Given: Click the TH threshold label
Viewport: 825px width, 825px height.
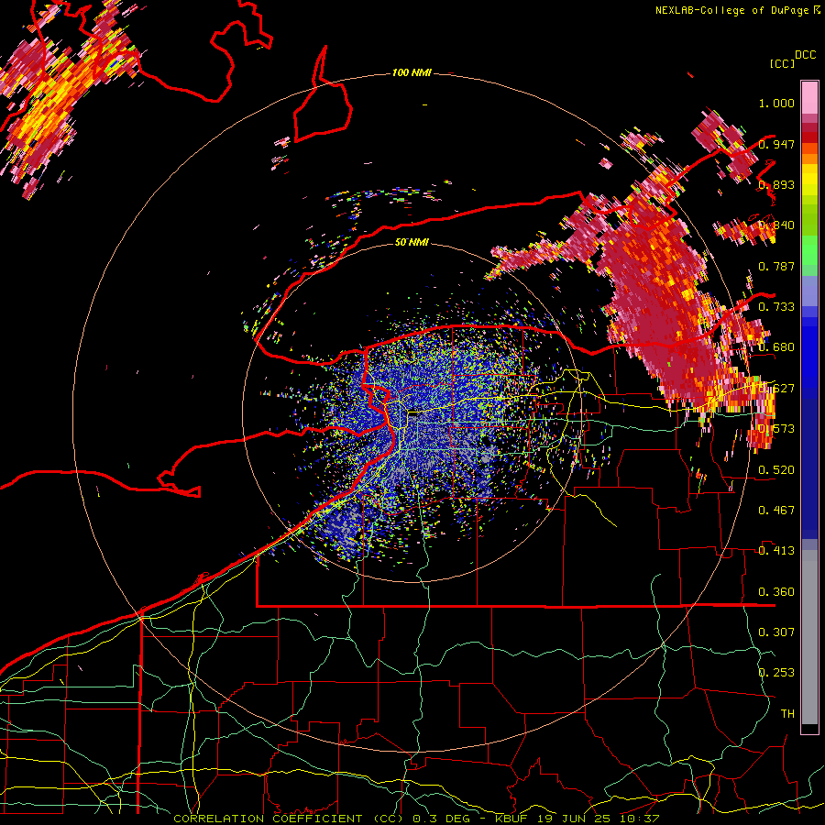Looking at the screenshot, I should (787, 714).
